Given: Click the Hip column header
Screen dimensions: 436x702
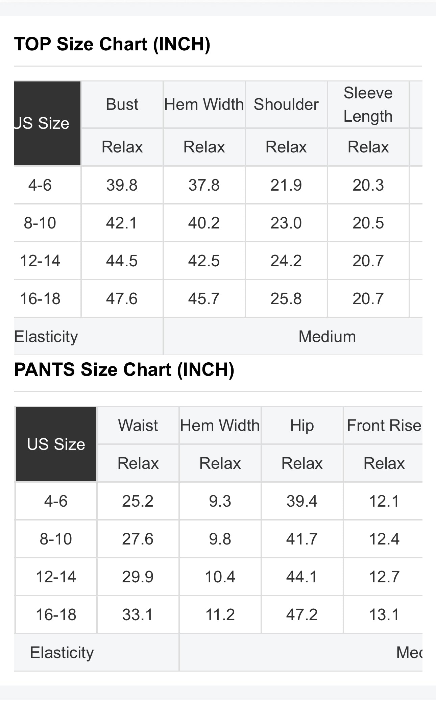Looking at the screenshot, I should [x=302, y=426].
